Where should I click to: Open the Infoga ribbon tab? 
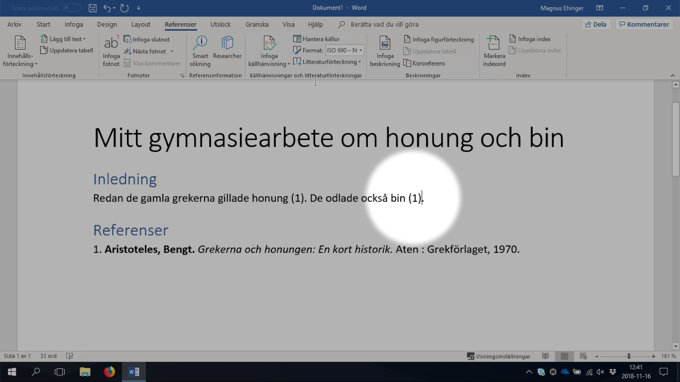pos(74,25)
